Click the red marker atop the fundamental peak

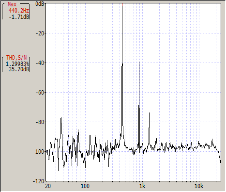[x=122, y=4]
